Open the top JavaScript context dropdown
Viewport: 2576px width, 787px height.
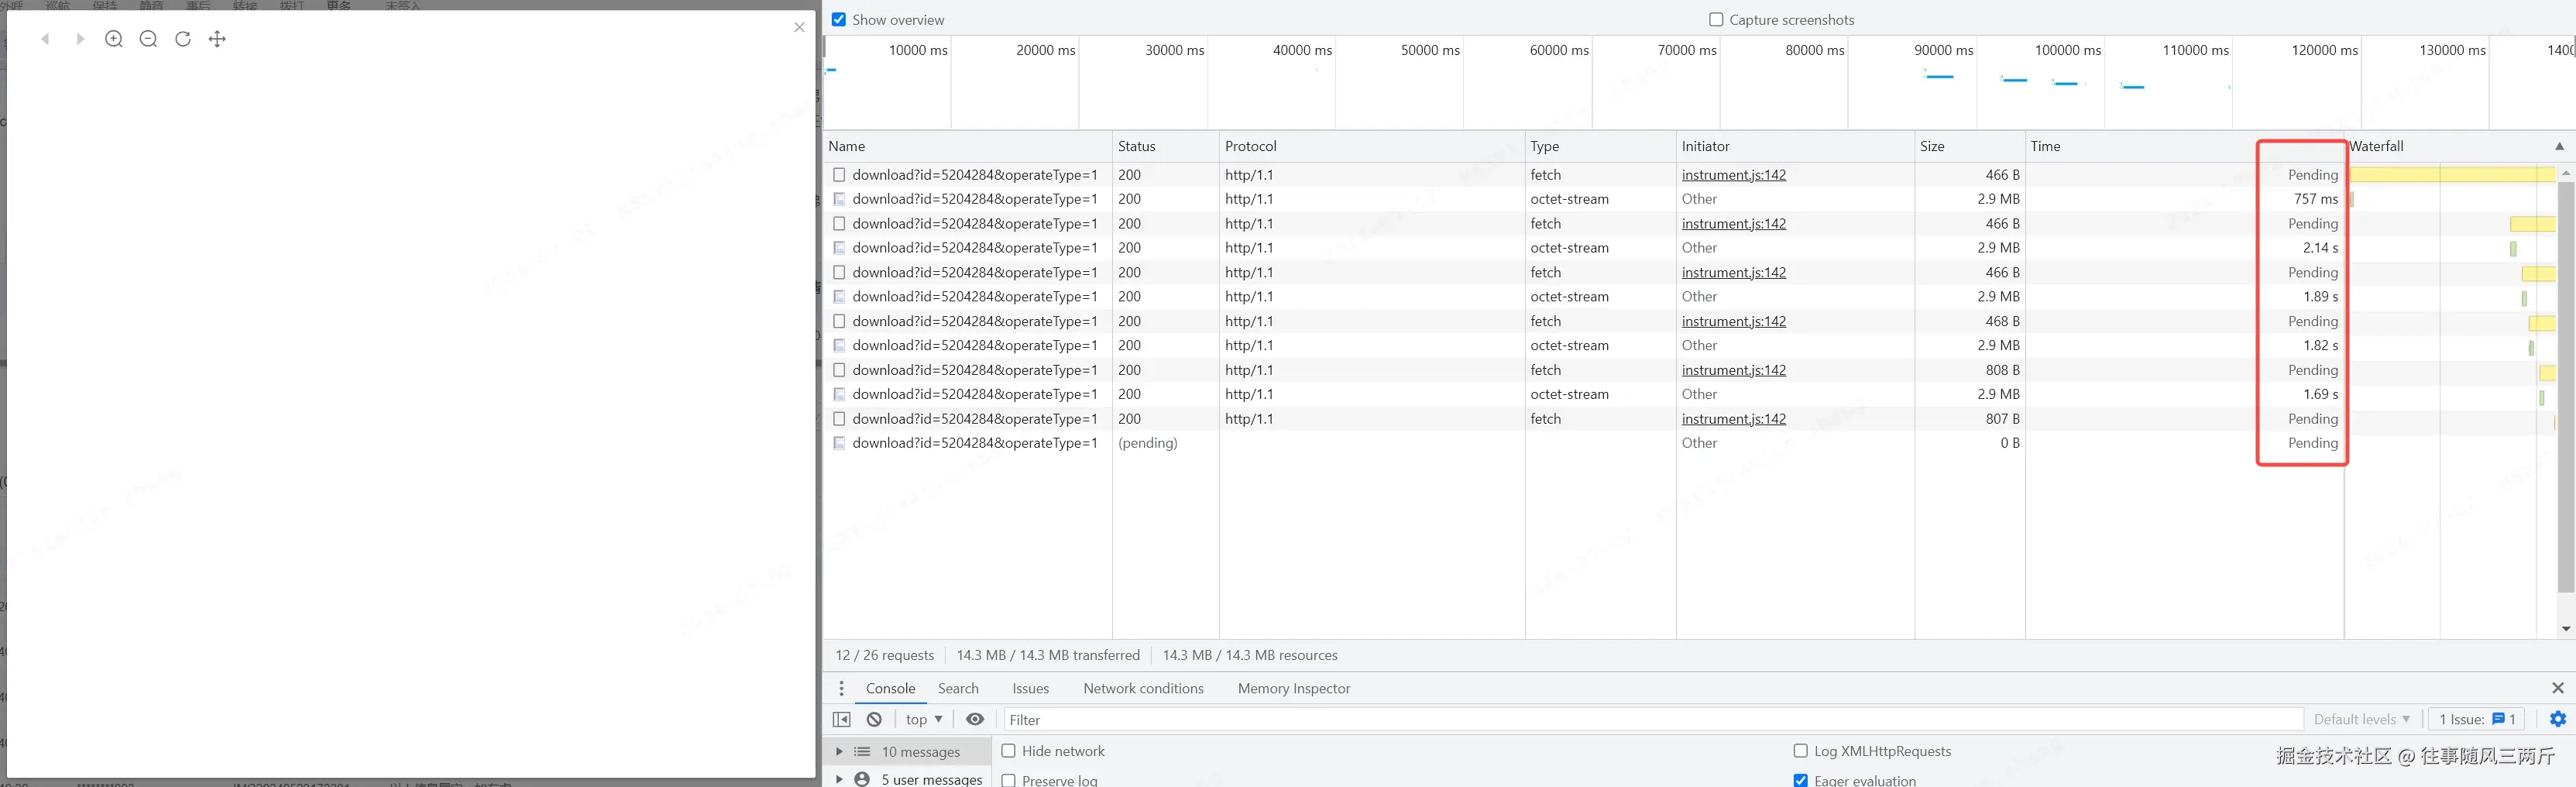924,719
